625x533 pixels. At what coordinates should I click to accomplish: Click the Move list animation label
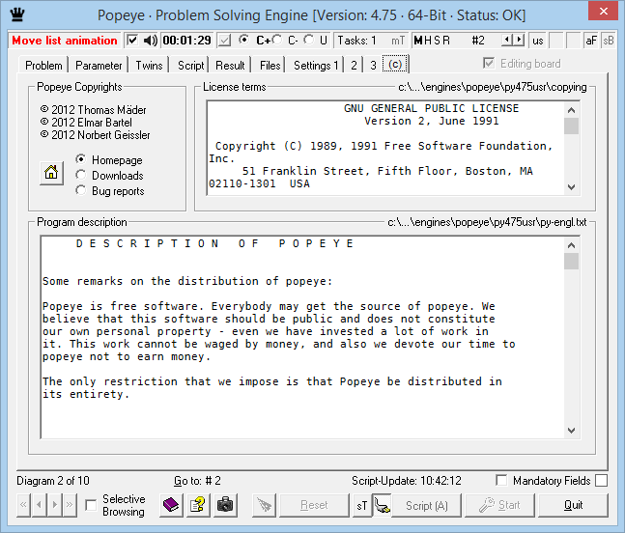click(65, 41)
